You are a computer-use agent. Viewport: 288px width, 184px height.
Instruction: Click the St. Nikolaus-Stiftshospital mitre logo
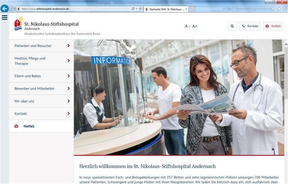pos(19,24)
